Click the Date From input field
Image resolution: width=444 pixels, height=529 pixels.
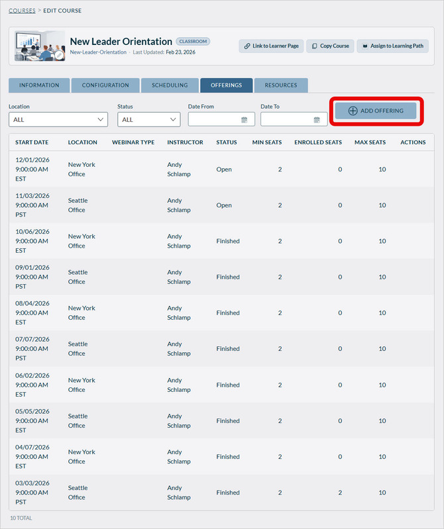[221, 119]
